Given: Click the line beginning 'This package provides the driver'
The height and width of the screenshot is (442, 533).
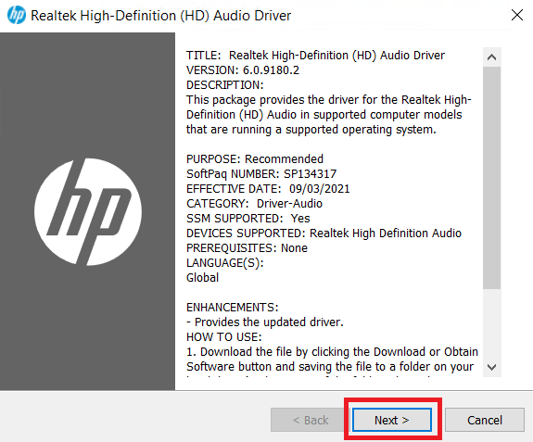Looking at the screenshot, I should coord(329,100).
